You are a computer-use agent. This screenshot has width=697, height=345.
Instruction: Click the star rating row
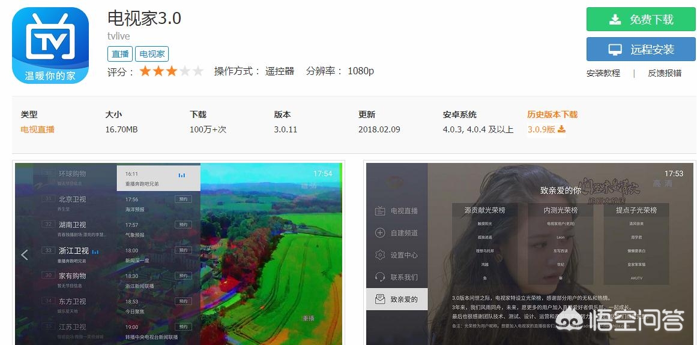pyautogui.click(x=171, y=71)
